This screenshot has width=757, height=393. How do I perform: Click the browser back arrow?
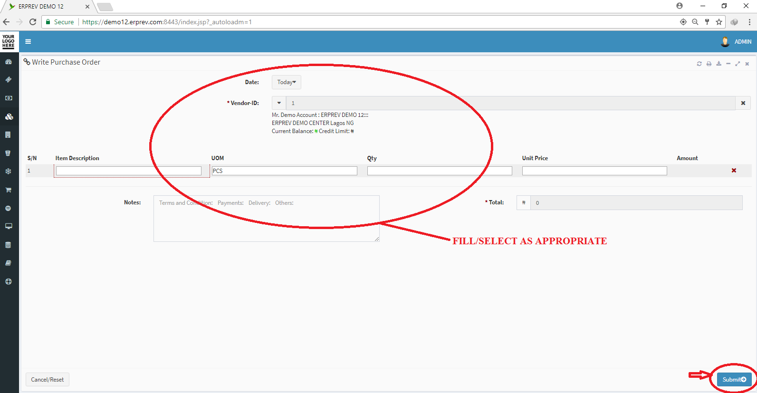pyautogui.click(x=6, y=22)
